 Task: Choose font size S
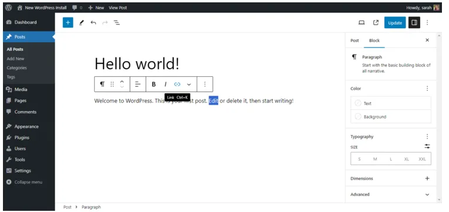(359, 159)
